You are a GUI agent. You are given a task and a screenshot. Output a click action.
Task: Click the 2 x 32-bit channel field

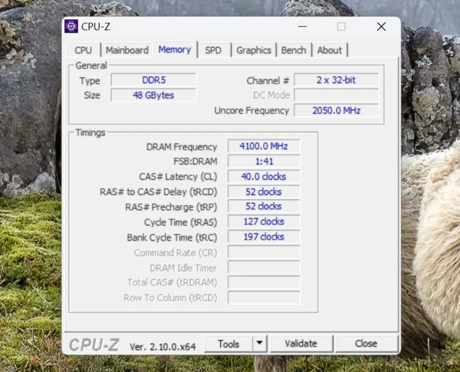pos(336,80)
